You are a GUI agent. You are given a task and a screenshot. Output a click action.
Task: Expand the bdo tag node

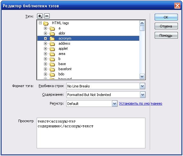tap(45, 74)
